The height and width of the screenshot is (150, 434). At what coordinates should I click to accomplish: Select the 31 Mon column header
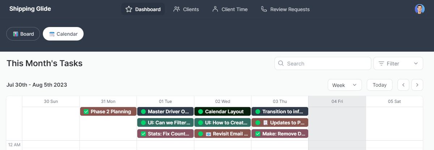108,101
